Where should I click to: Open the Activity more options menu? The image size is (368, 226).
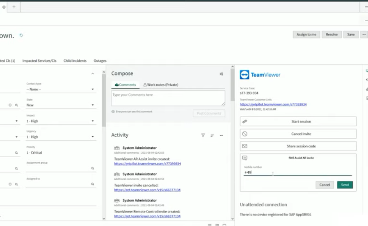click(221, 135)
